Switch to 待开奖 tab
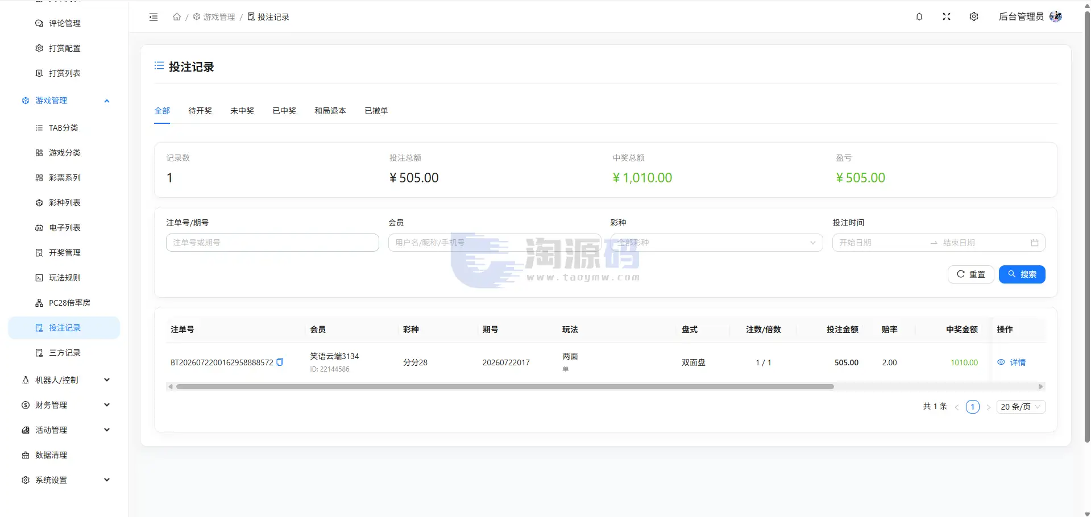Screen dimensions: 1091x517 tap(200, 111)
